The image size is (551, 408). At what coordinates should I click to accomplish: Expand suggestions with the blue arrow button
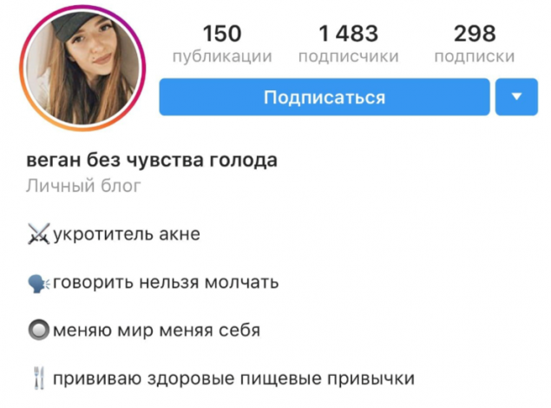pyautogui.click(x=516, y=96)
